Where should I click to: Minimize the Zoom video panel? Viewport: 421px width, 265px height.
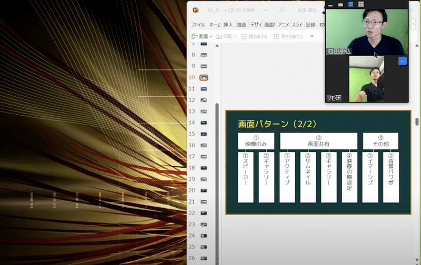(330, 5)
